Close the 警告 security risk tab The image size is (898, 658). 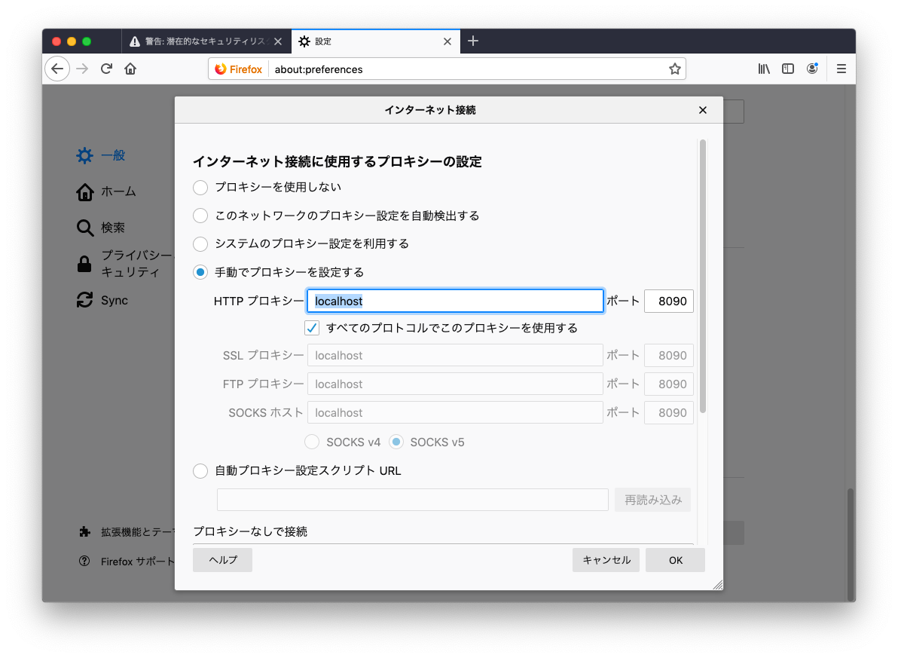tap(278, 41)
